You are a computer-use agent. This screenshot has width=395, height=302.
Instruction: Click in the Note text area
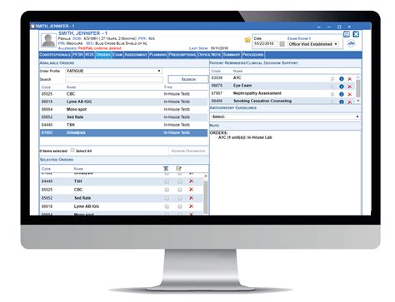285,172
